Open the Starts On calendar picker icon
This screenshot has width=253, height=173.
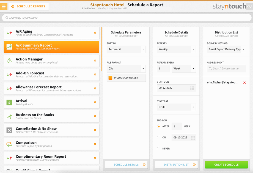(192, 88)
